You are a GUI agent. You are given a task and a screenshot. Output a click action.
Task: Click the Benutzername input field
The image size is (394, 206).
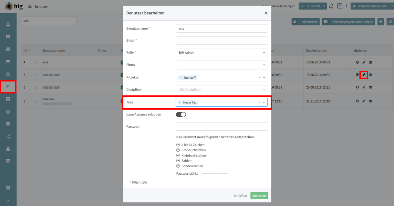(x=222, y=28)
